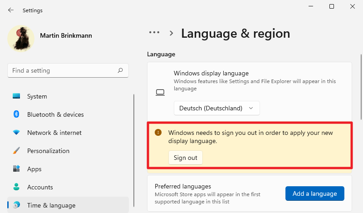The width and height of the screenshot is (363, 213).
Task: Click the Wi-Fi network icon
Action: point(16,132)
